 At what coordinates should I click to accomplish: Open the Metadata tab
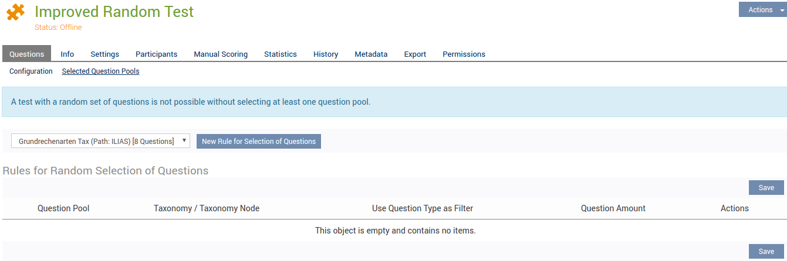tap(371, 54)
